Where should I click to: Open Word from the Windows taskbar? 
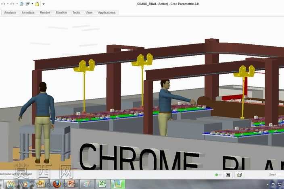11,184
